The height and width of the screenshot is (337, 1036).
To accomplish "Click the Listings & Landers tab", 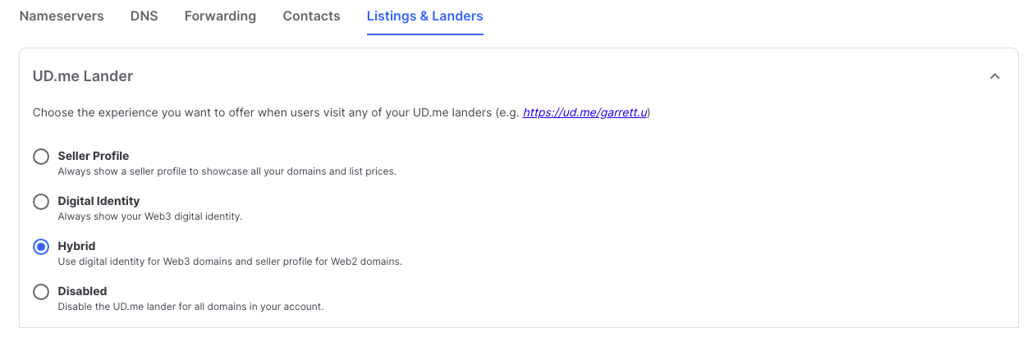I will point(424,16).
